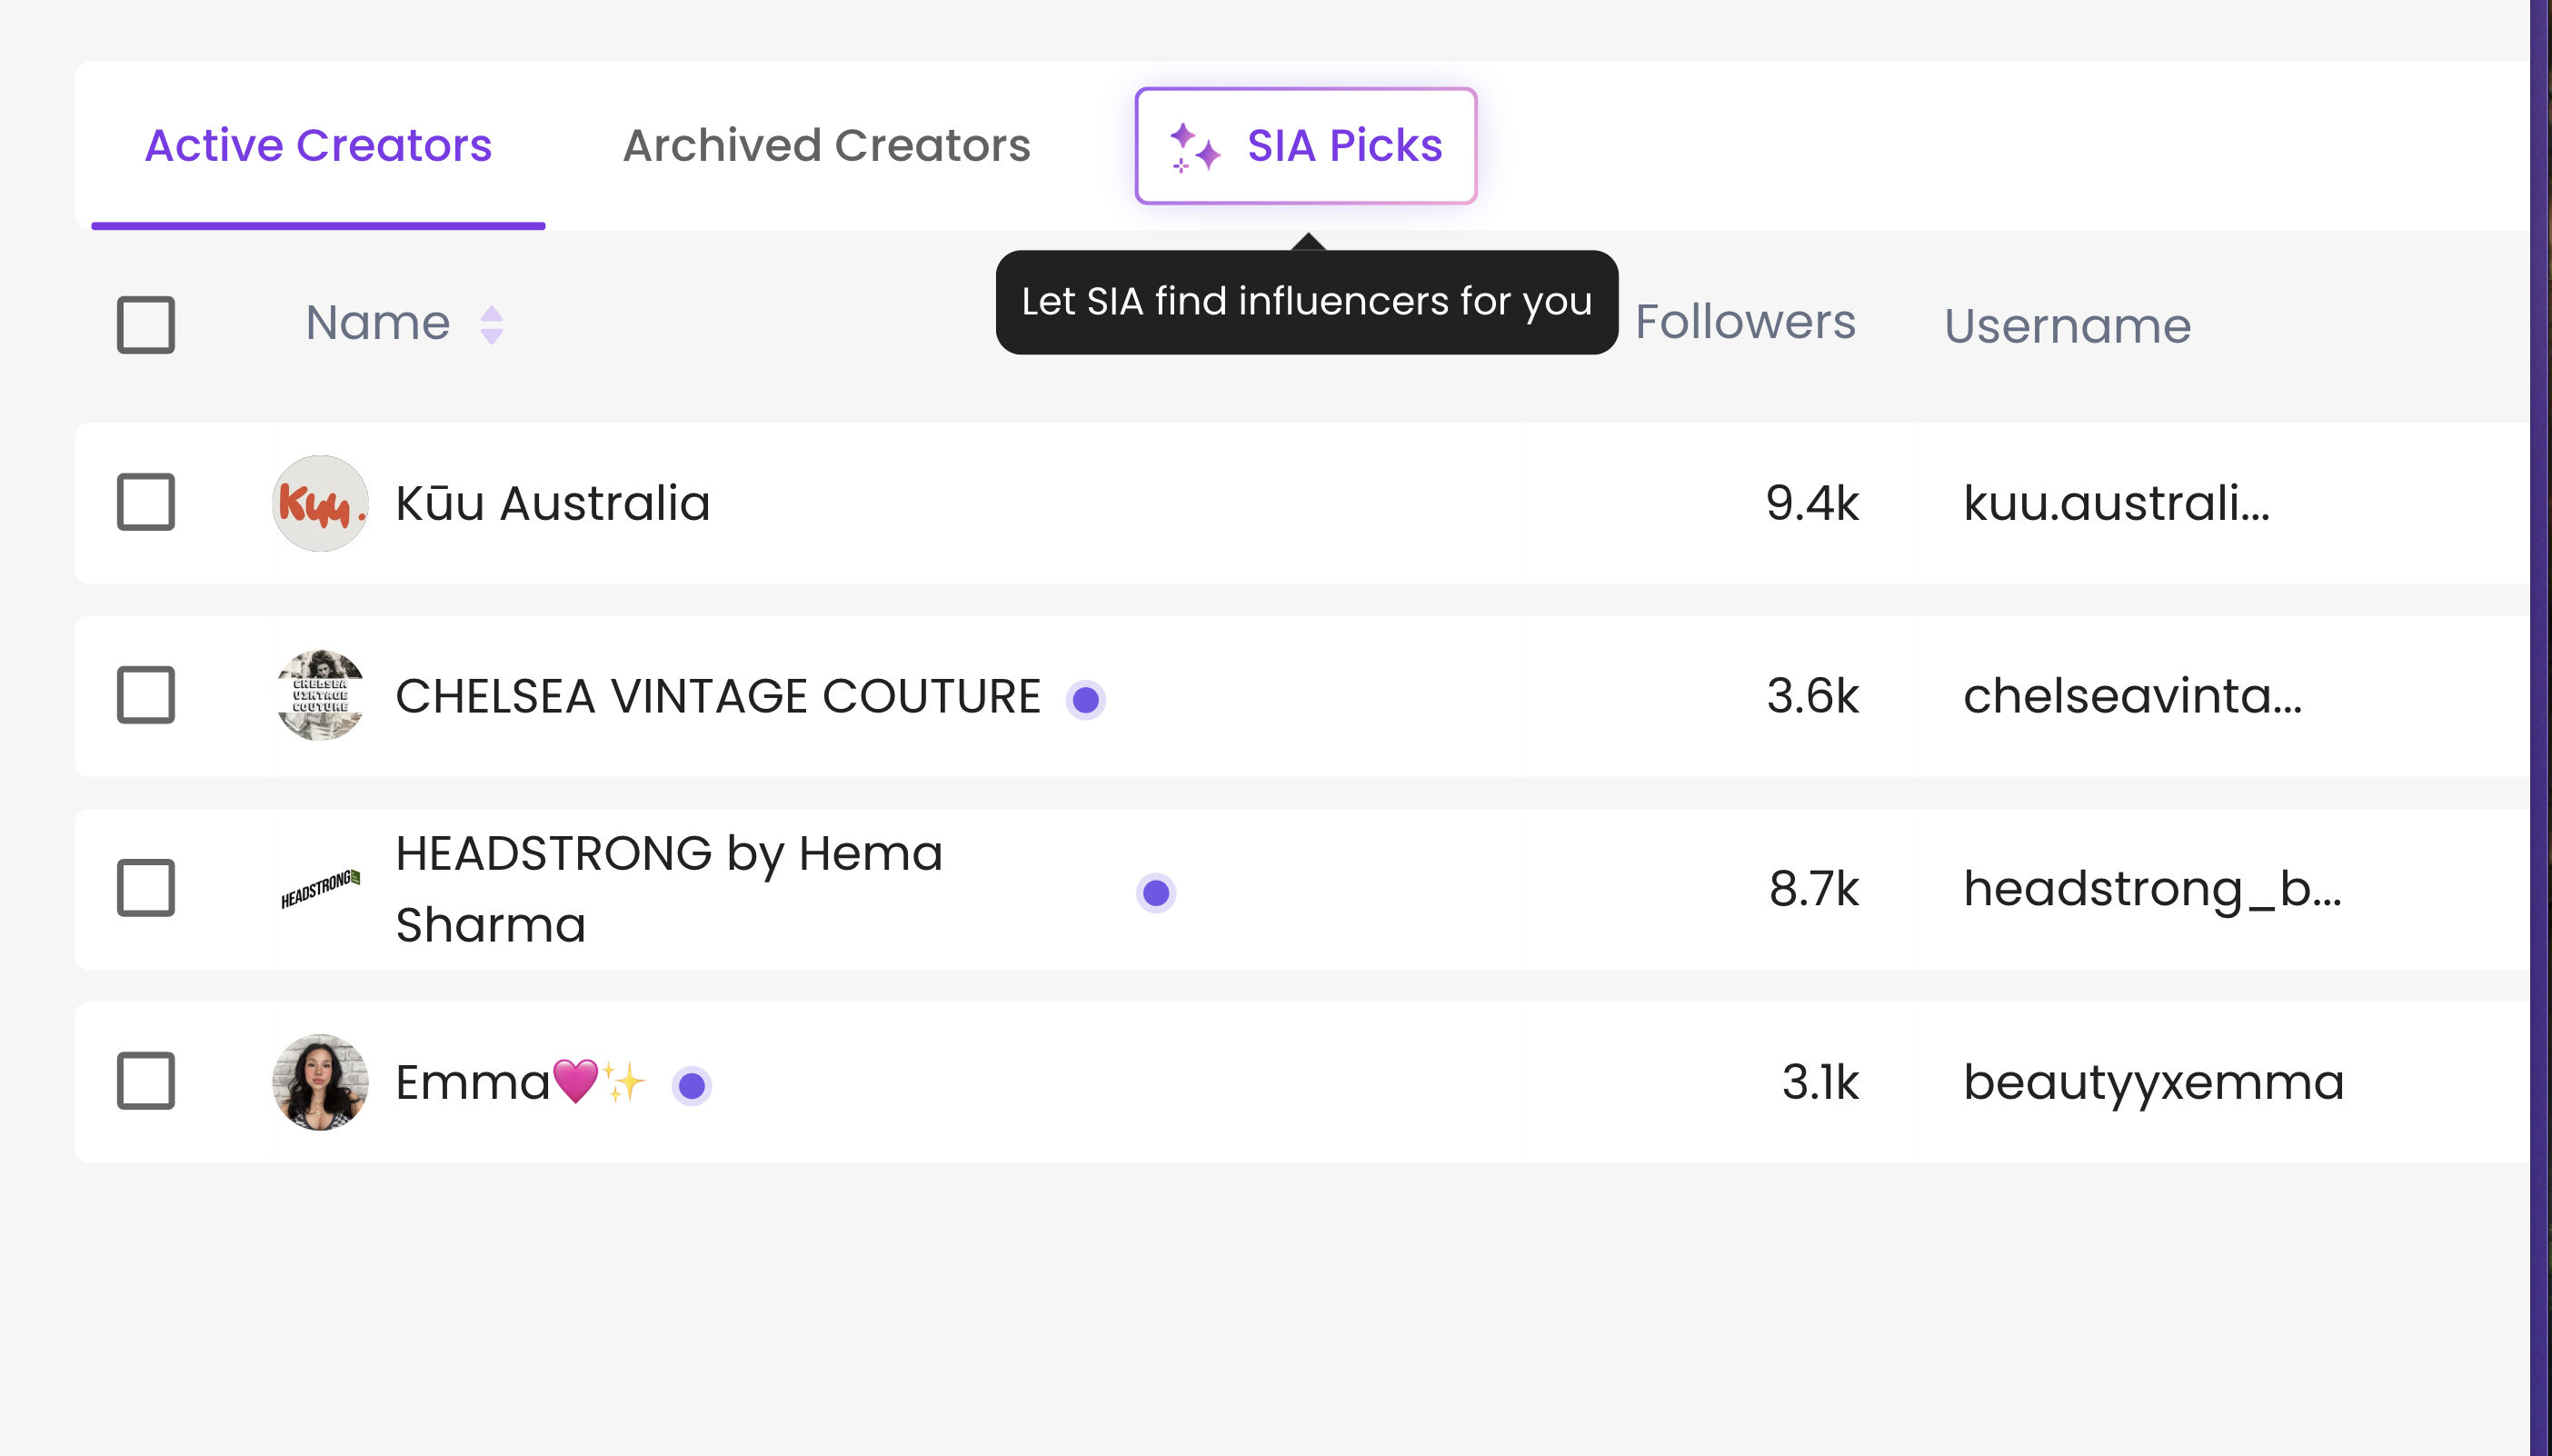2552x1456 pixels.
Task: Click the HEADSTRONG logo avatar
Action: click(x=320, y=888)
